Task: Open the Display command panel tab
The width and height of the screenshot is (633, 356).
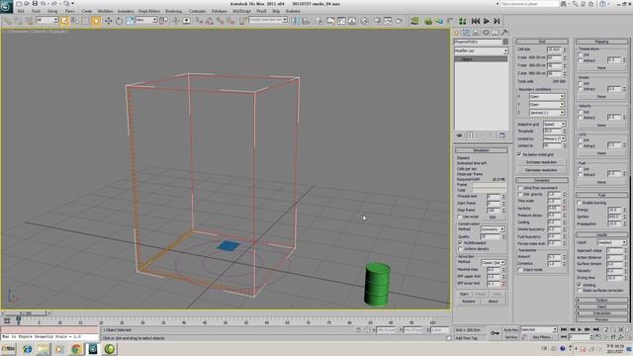Action: 495,33
